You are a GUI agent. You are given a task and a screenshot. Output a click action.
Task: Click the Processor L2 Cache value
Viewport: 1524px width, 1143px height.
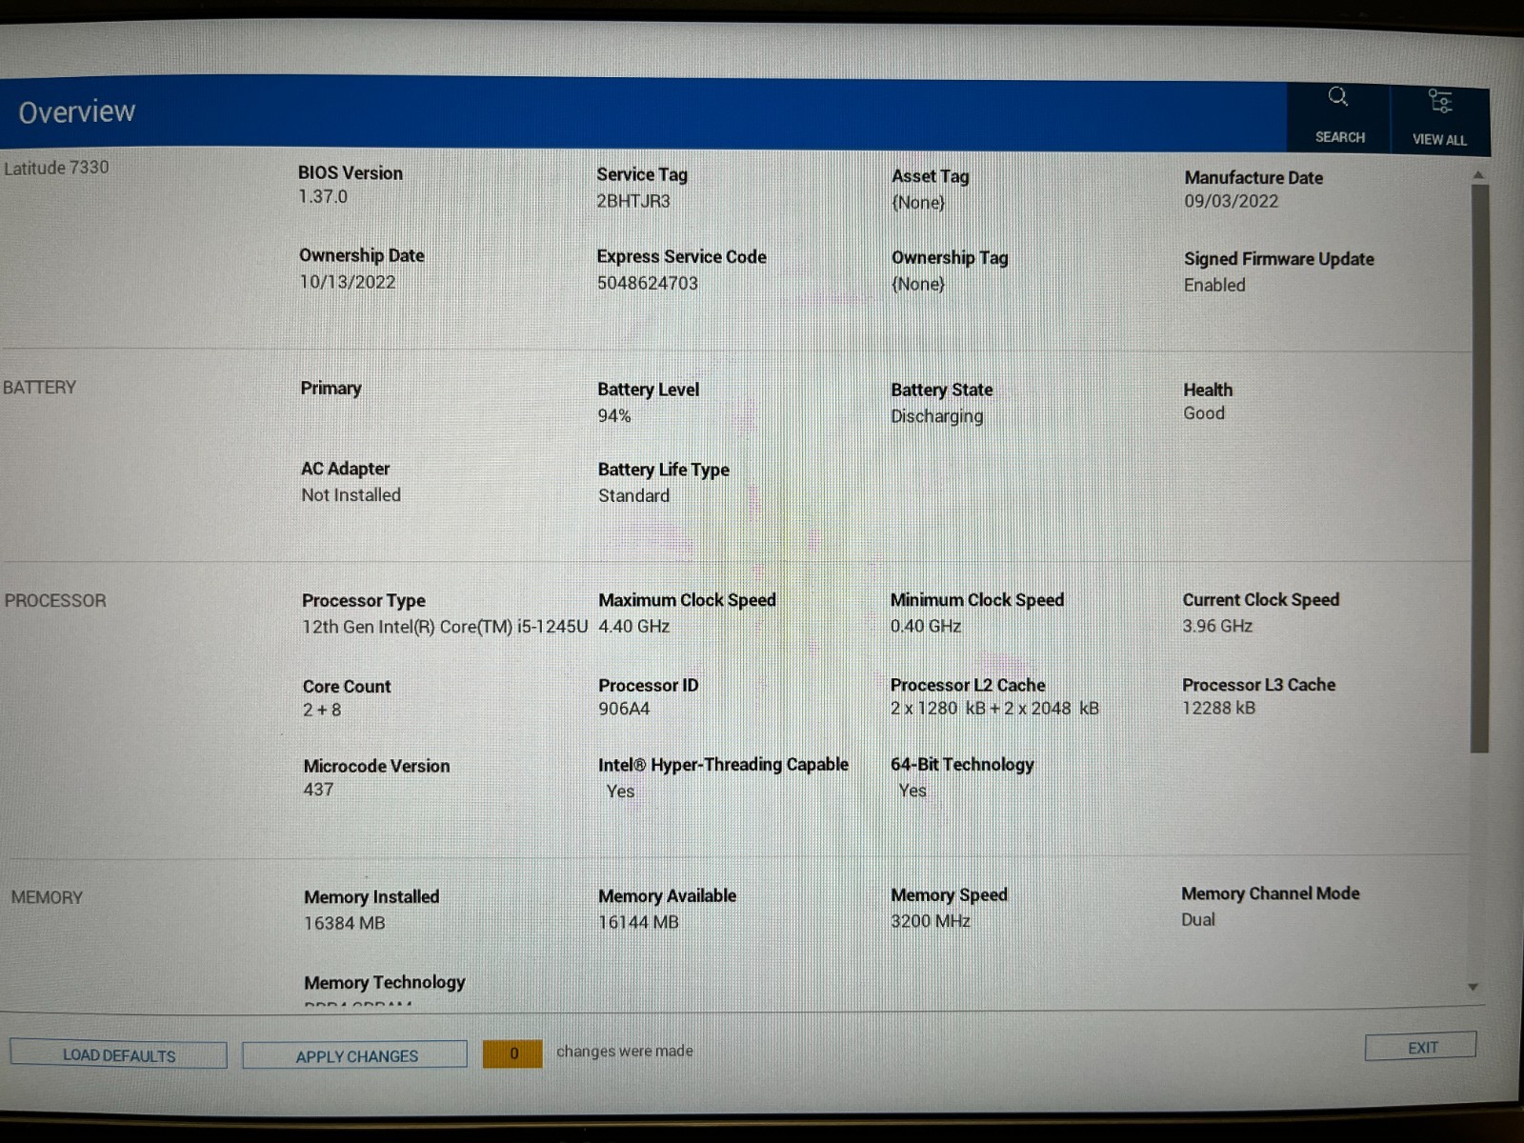coord(994,709)
